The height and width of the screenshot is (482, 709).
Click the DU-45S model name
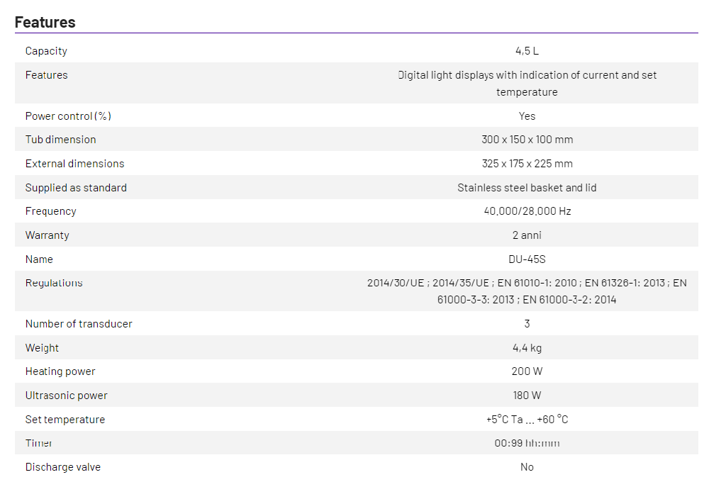(x=527, y=259)
